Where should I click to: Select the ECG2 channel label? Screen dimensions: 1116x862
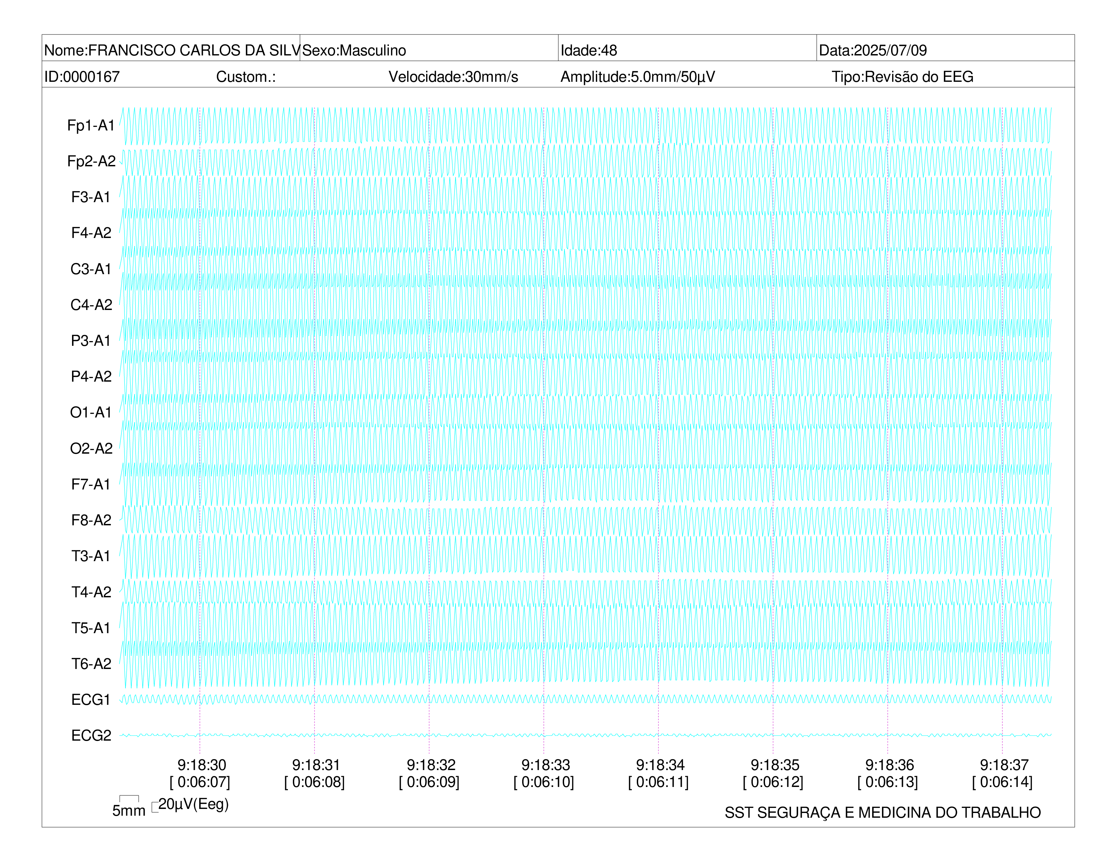click(91, 735)
